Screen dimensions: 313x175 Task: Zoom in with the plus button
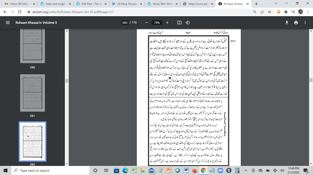pyautogui.click(x=167, y=23)
